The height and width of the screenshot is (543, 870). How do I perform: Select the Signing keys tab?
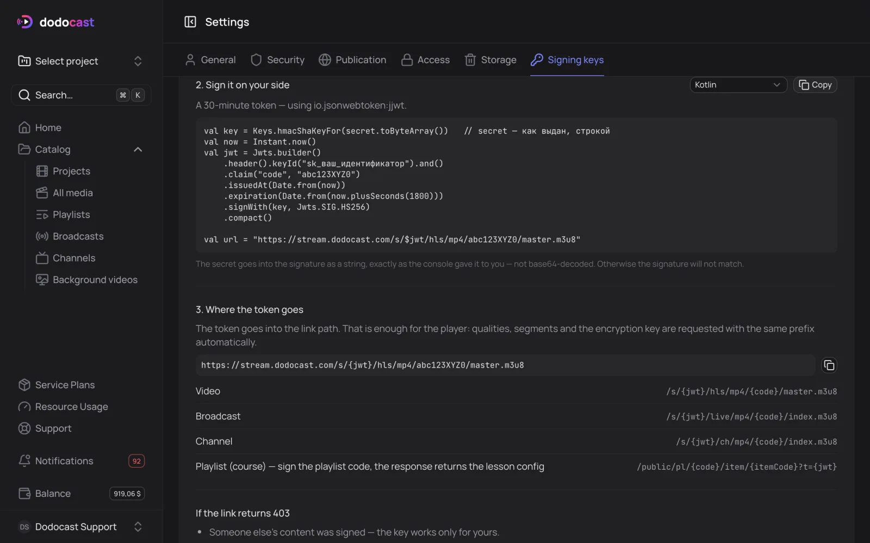[x=567, y=60]
